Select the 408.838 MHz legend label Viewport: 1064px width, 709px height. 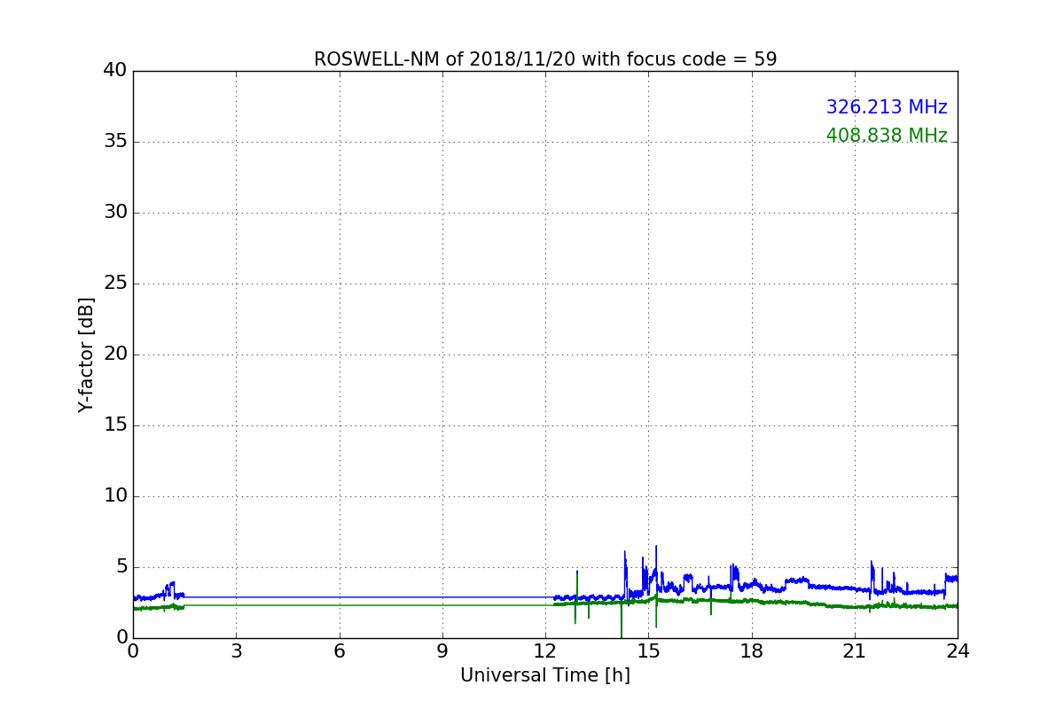coord(887,136)
